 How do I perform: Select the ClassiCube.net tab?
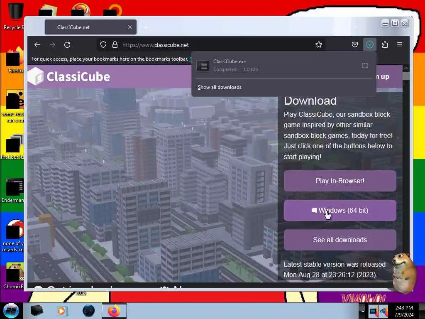point(90,27)
